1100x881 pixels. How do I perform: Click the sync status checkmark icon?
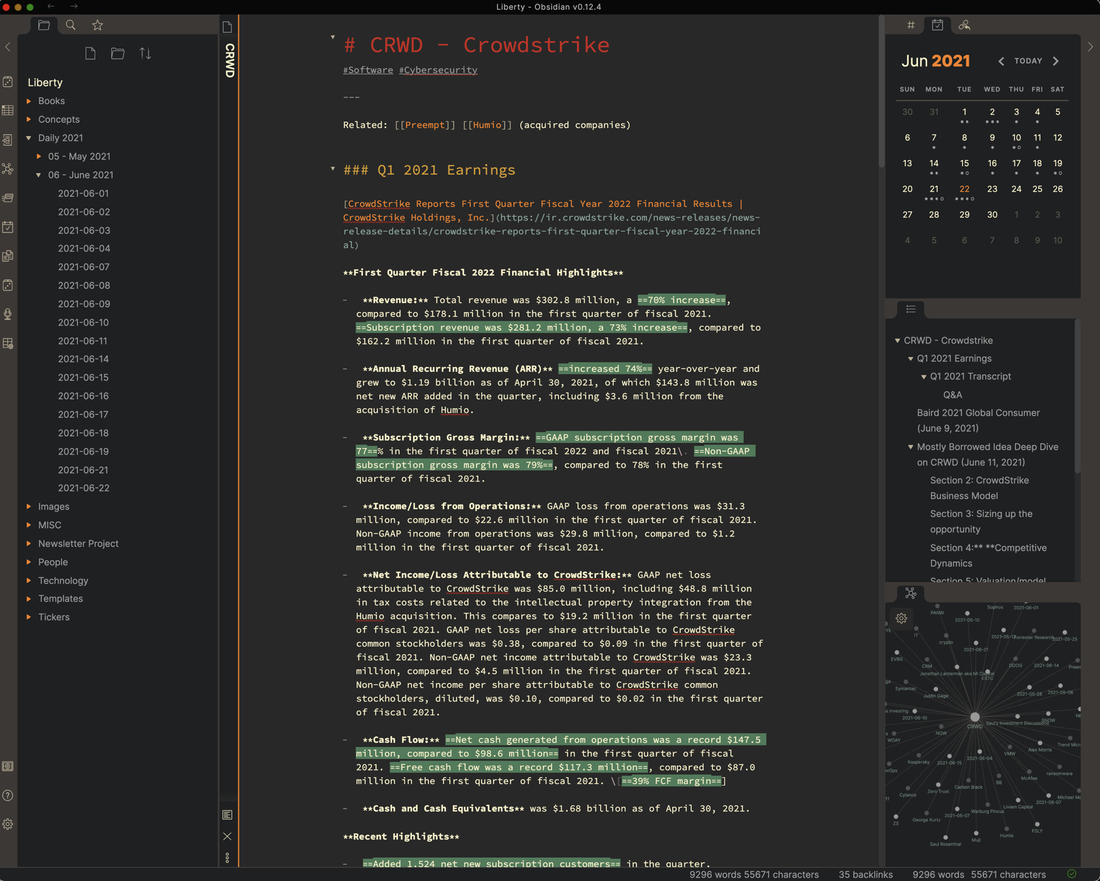[1071, 874]
